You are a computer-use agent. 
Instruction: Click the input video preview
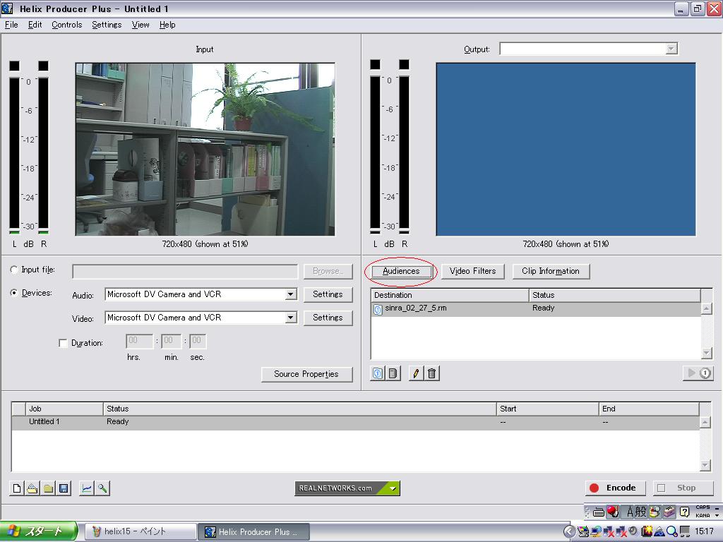click(205, 150)
